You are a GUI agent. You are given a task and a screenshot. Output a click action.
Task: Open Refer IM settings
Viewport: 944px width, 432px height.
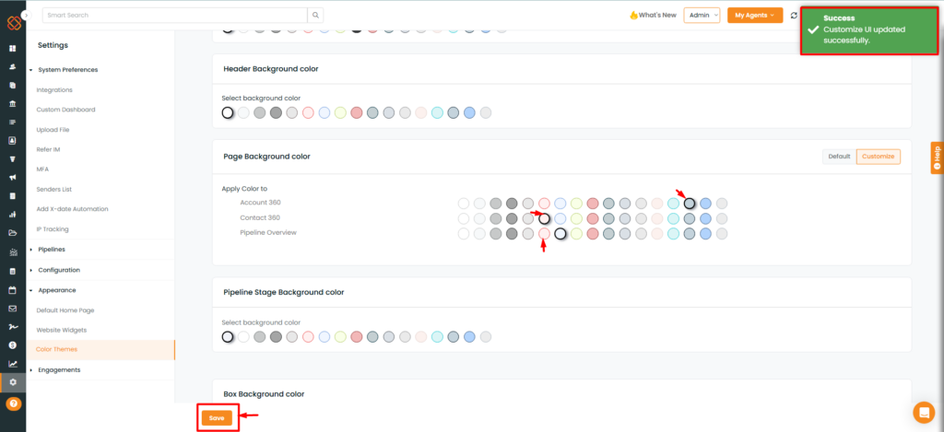(48, 149)
